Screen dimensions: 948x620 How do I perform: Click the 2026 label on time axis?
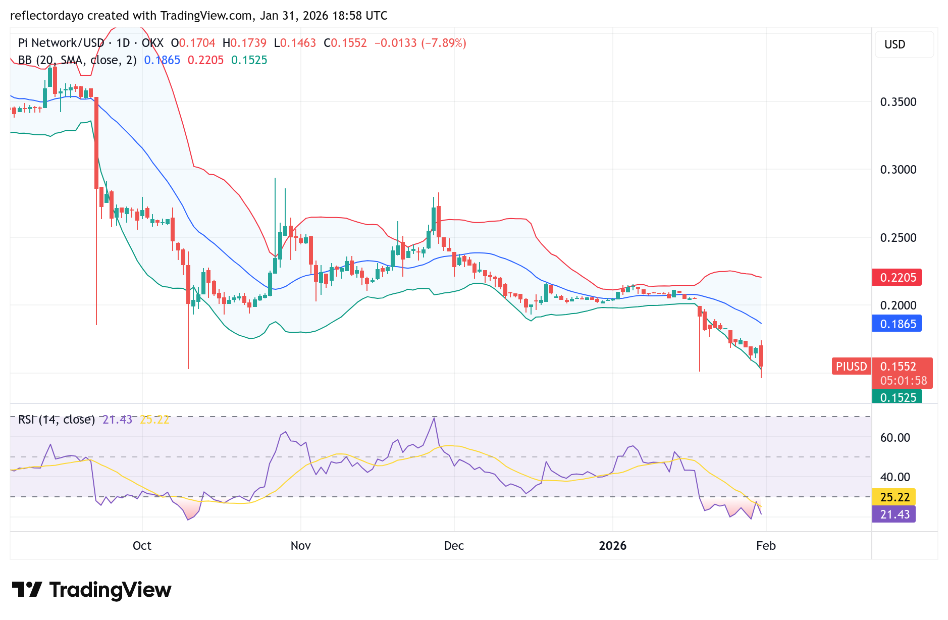click(x=612, y=546)
